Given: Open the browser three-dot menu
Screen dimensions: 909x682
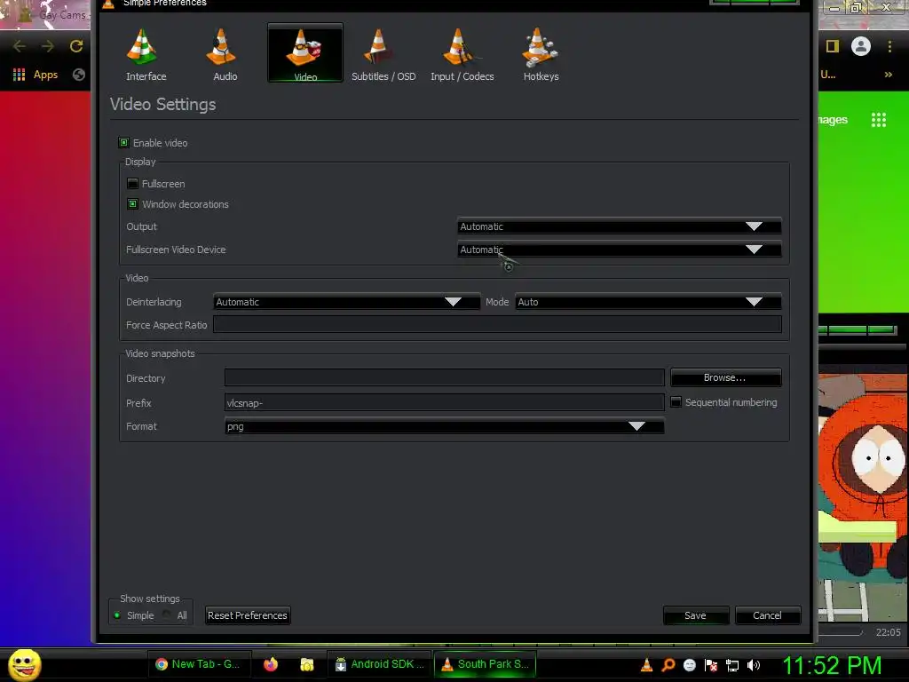Looking at the screenshot, I should (x=889, y=46).
